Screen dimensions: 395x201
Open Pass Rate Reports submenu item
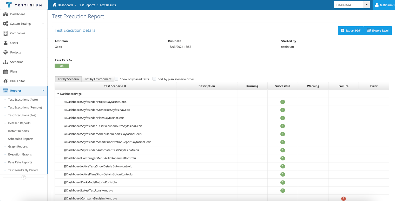20,162
